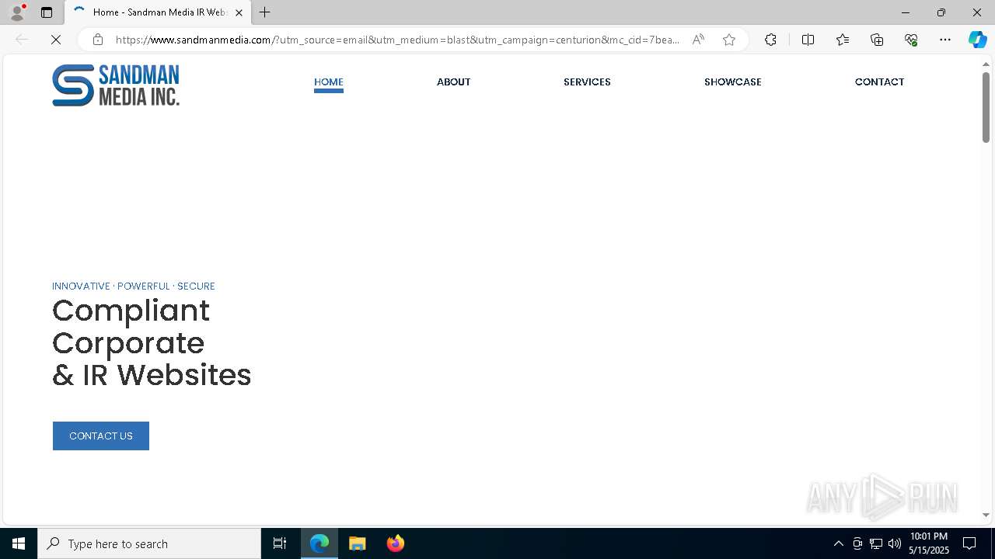Image resolution: width=995 pixels, height=559 pixels.
Task: Open the CONTACT navigation item
Action: click(879, 82)
